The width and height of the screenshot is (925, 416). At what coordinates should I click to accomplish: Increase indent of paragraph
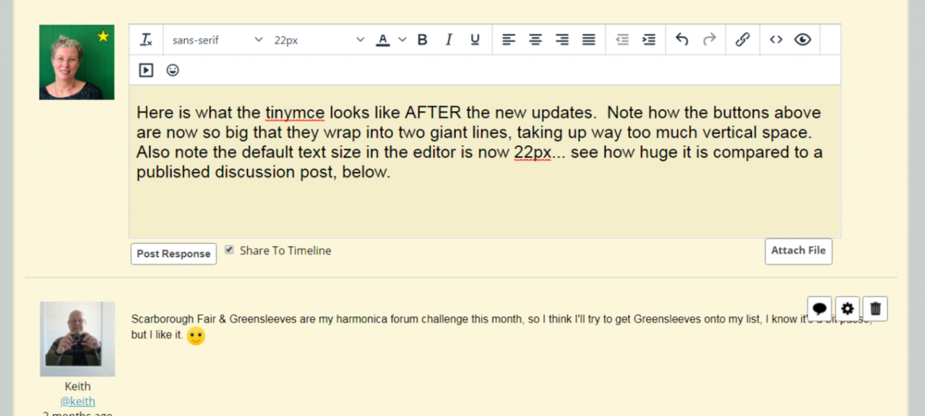pyautogui.click(x=649, y=40)
